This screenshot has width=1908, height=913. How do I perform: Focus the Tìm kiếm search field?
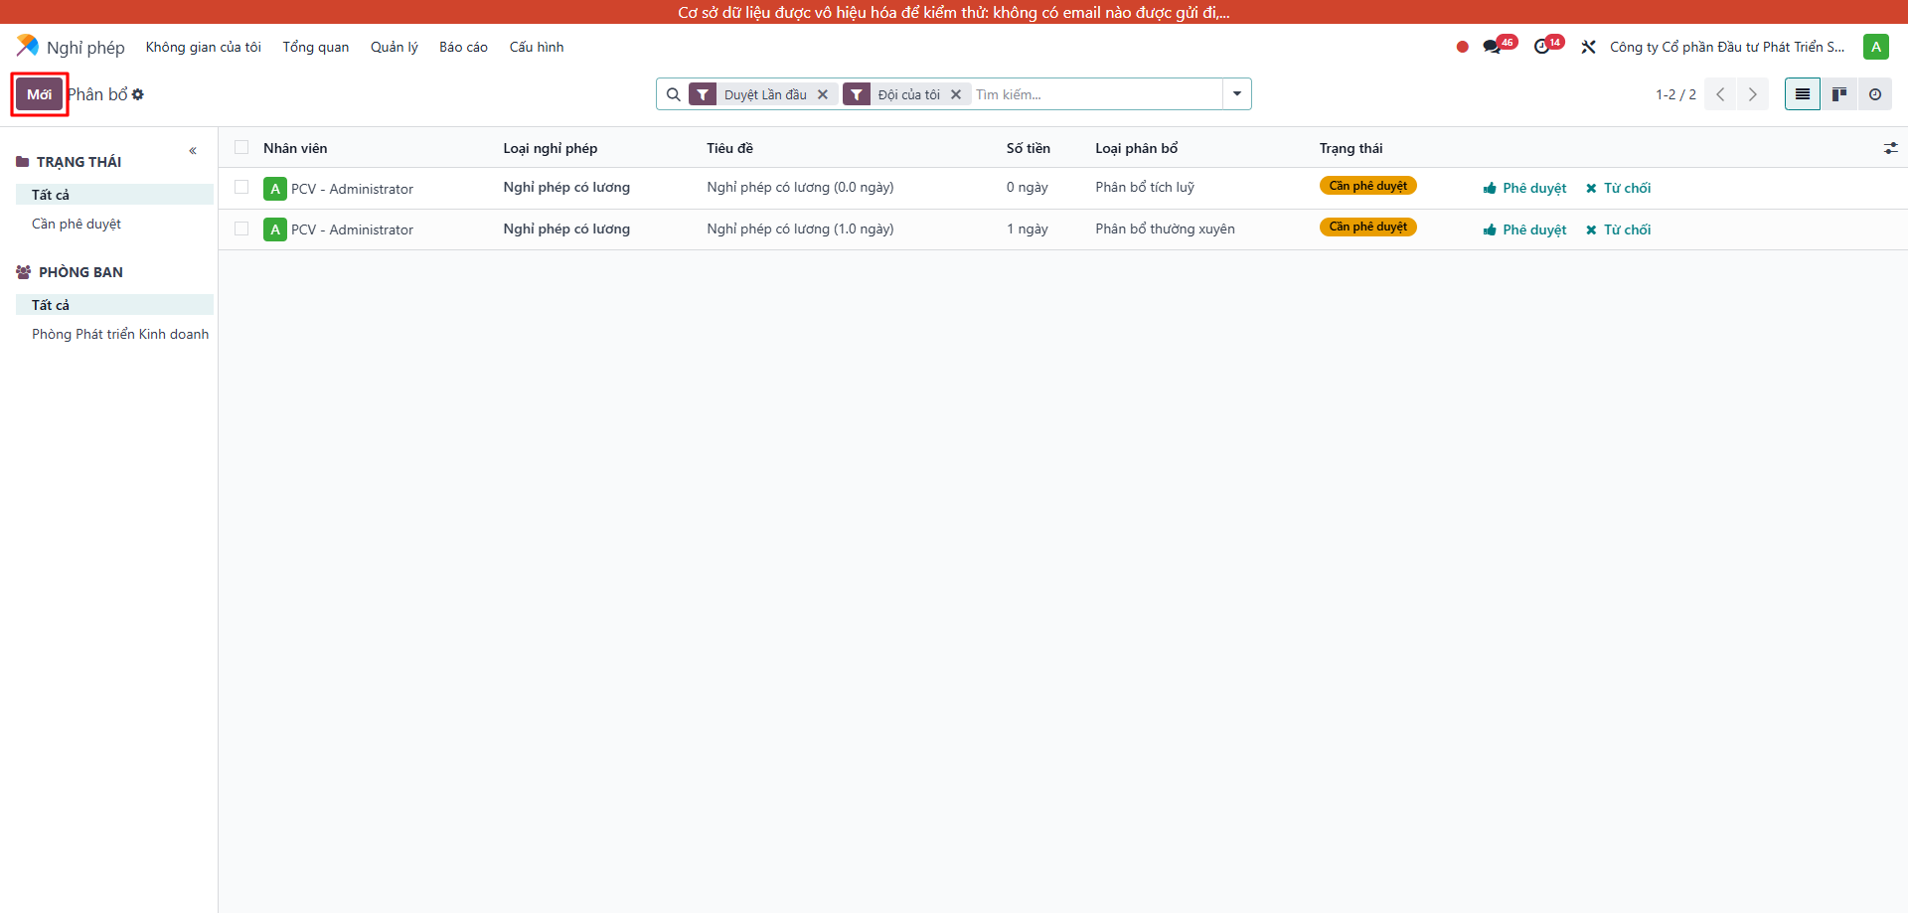click(x=1096, y=94)
